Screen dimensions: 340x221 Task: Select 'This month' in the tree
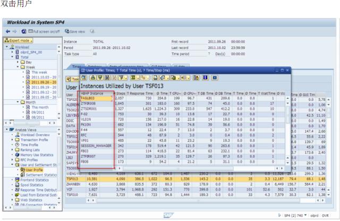point(40,107)
